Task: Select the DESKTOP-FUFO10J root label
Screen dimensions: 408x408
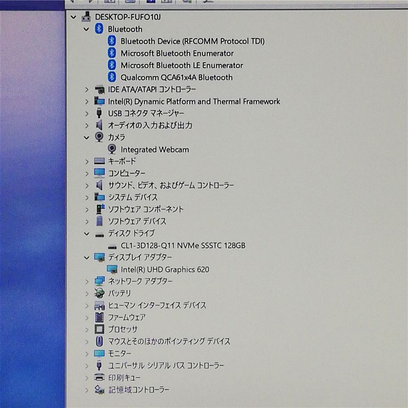Action: 128,17
